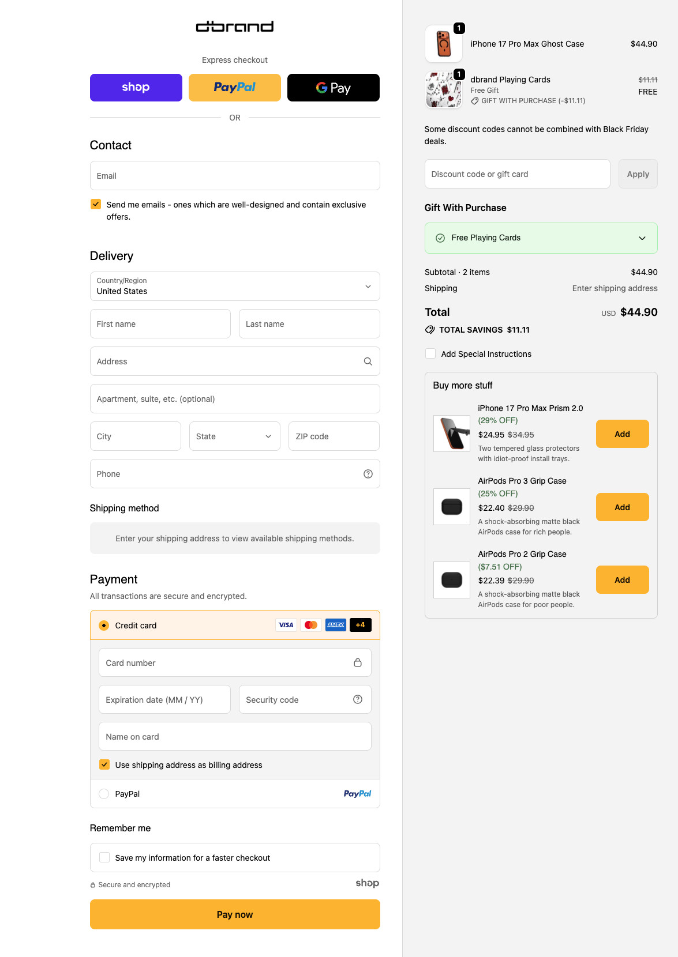
Task: Click the +4 more card types badge
Action: tap(360, 625)
